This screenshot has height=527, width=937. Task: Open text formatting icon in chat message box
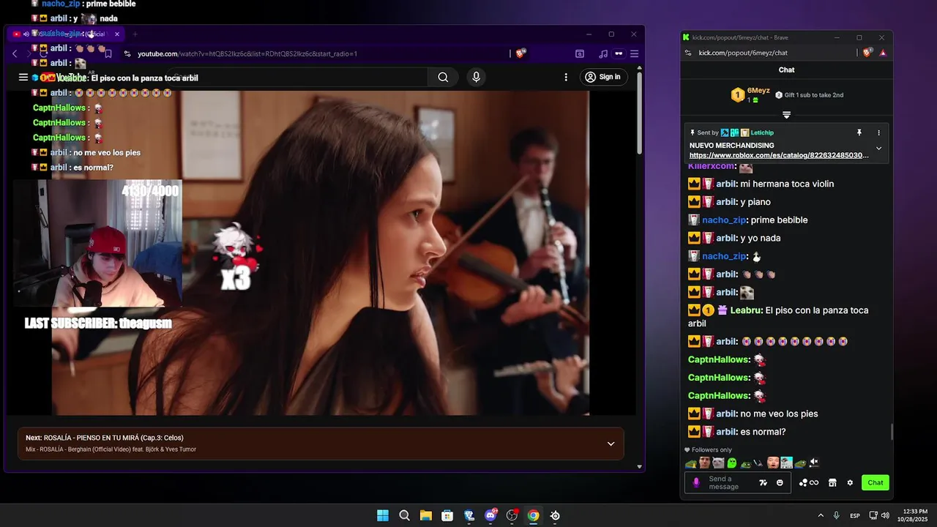pyautogui.click(x=763, y=482)
